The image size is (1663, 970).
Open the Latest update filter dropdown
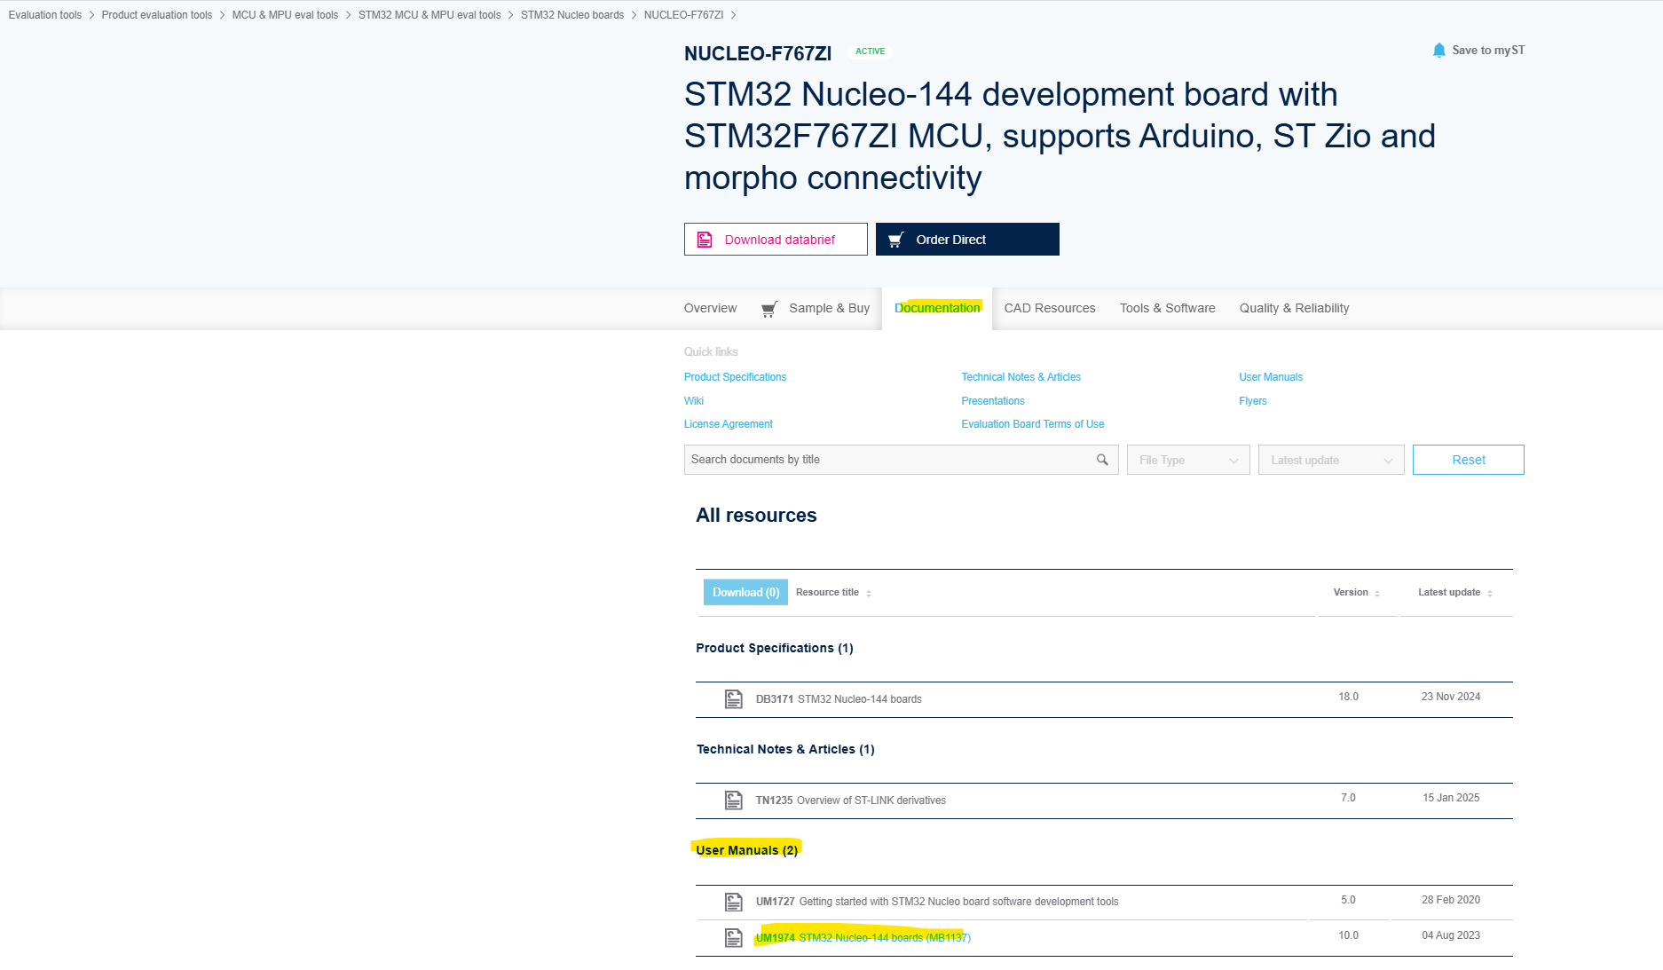point(1330,460)
